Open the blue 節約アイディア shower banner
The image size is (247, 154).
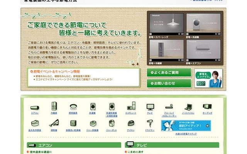pos(186,126)
